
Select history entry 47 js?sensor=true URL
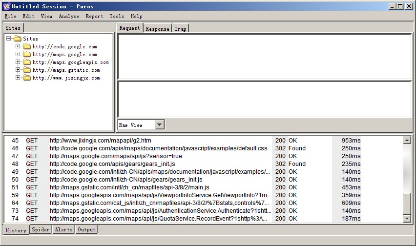[x=116, y=156]
